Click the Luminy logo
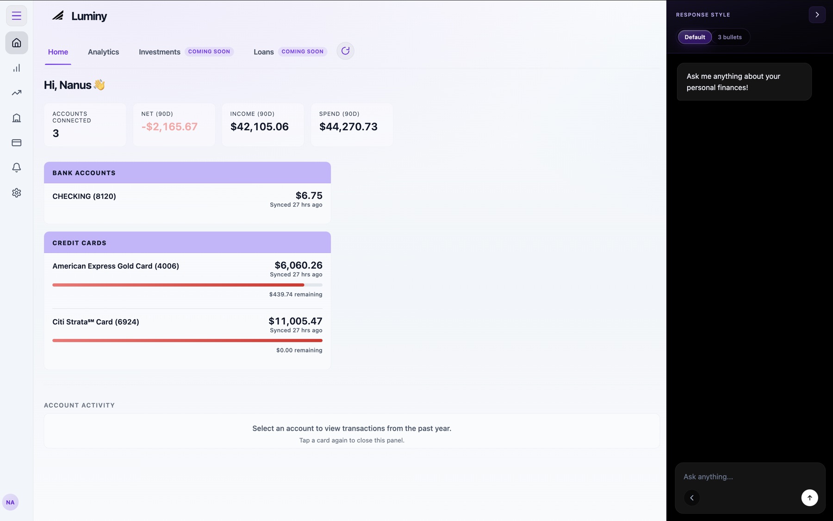 (x=79, y=16)
